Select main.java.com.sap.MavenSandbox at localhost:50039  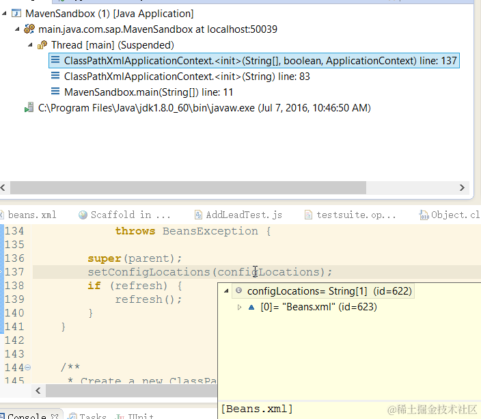(x=158, y=29)
